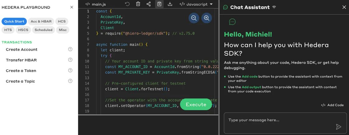The height and width of the screenshot is (135, 349).
Task: Click the clipboard copy icon
Action: (x=159, y=4)
